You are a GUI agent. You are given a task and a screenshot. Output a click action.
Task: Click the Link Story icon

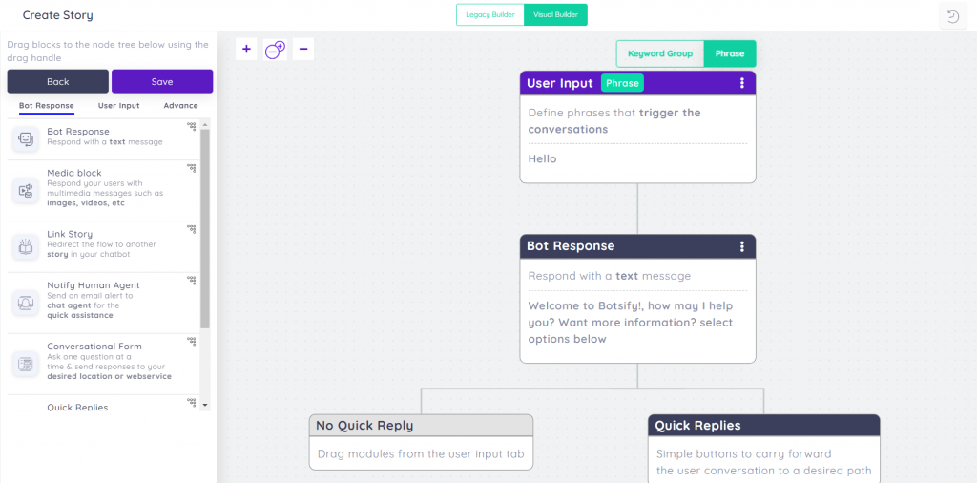(x=26, y=247)
